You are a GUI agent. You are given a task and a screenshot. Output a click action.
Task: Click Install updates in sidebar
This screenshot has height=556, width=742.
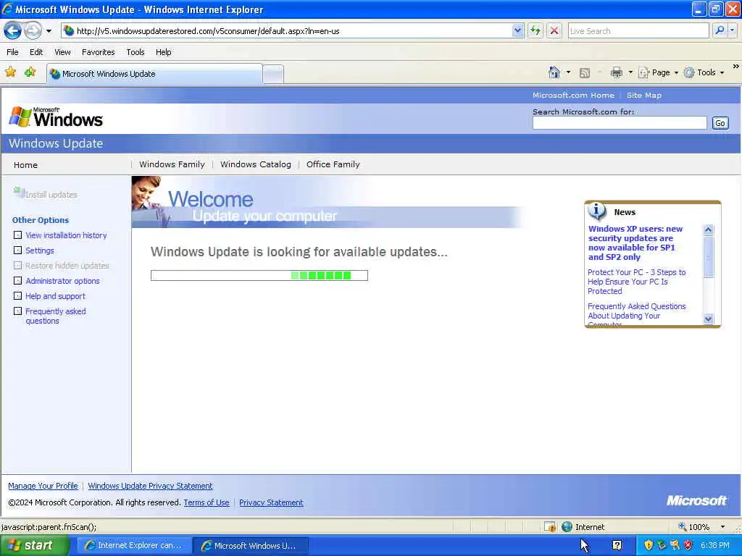click(46, 194)
